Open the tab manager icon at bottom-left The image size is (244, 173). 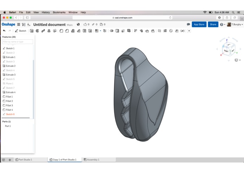[x=4, y=160]
